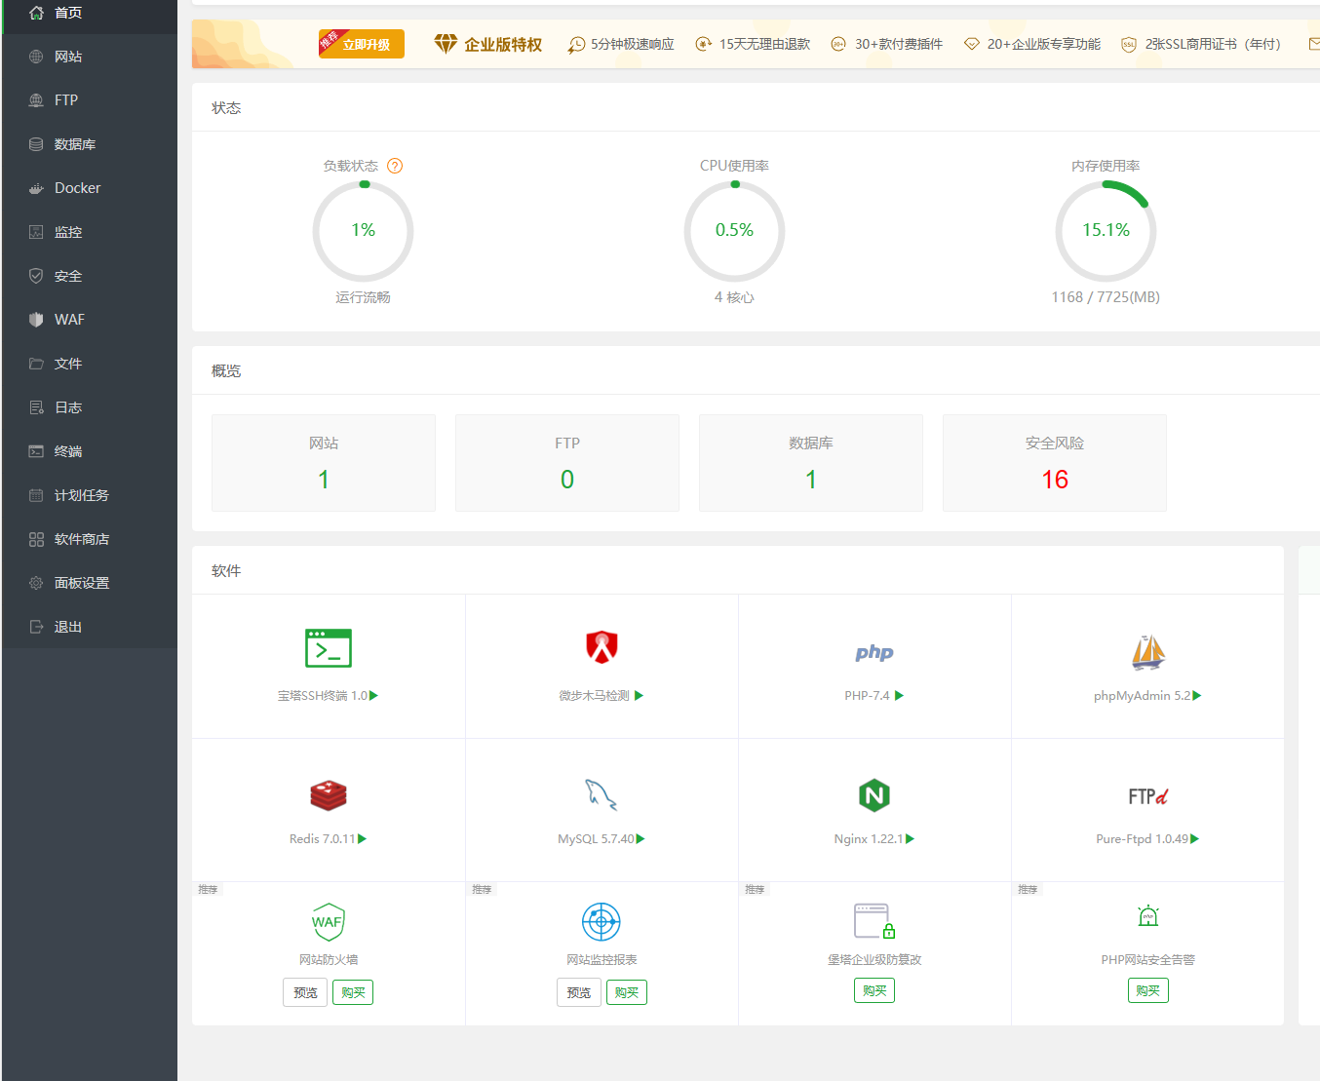
Task: Click the Pure-Ftpd FTPd logo icon
Action: pyautogui.click(x=1148, y=796)
